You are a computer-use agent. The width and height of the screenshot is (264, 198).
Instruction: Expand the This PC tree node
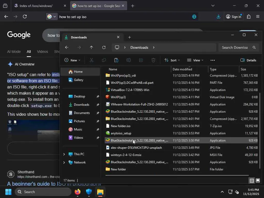point(64,154)
